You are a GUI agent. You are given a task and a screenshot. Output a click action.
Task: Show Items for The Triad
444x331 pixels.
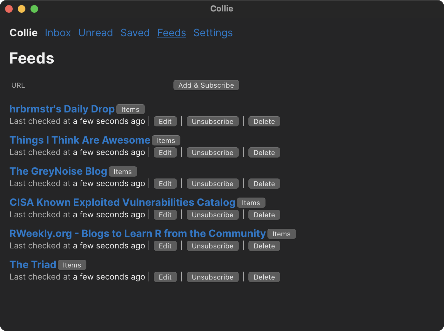[x=72, y=265]
